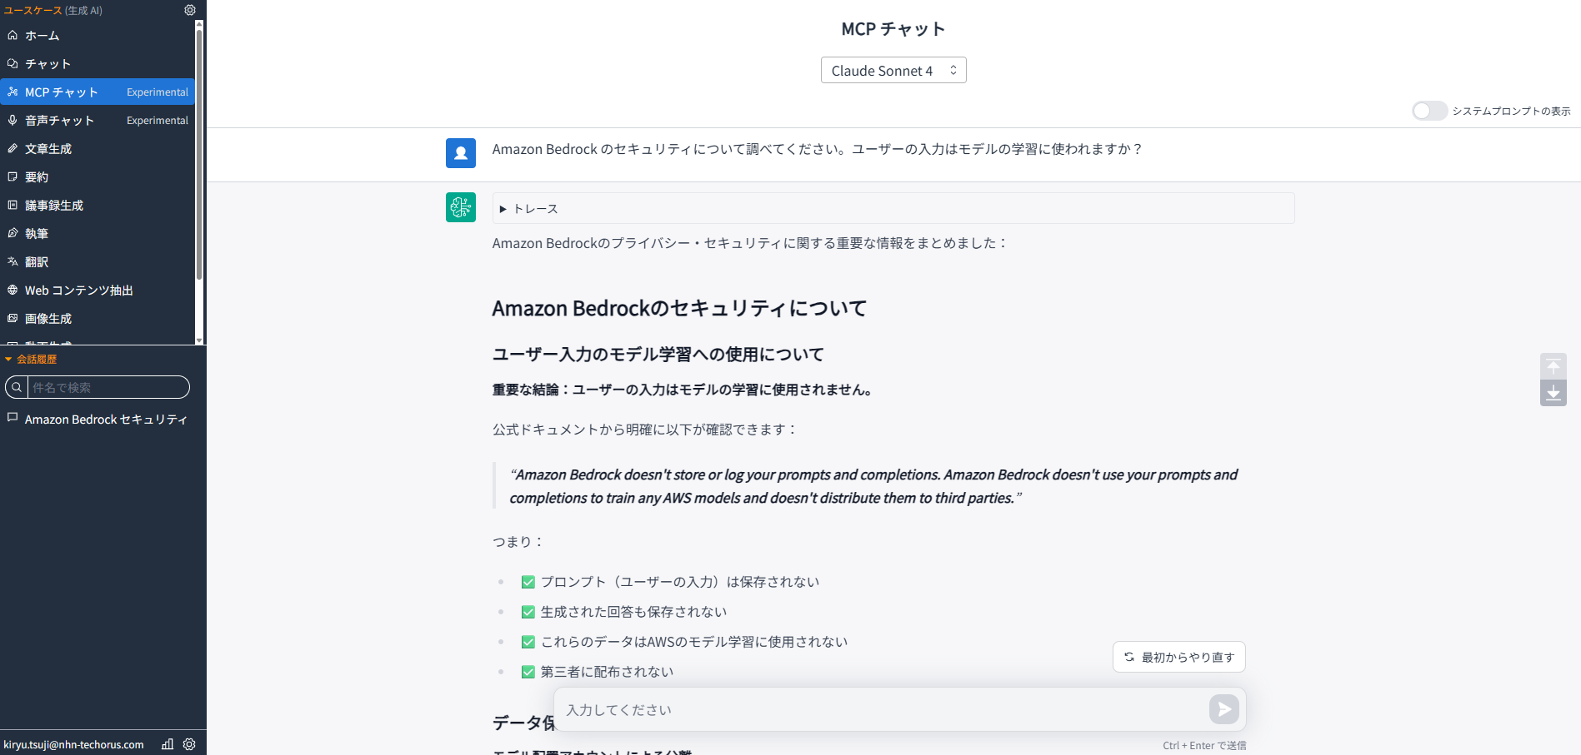Click the pencil icon beside 文章生成
This screenshot has height=755, width=1581.
click(13, 148)
